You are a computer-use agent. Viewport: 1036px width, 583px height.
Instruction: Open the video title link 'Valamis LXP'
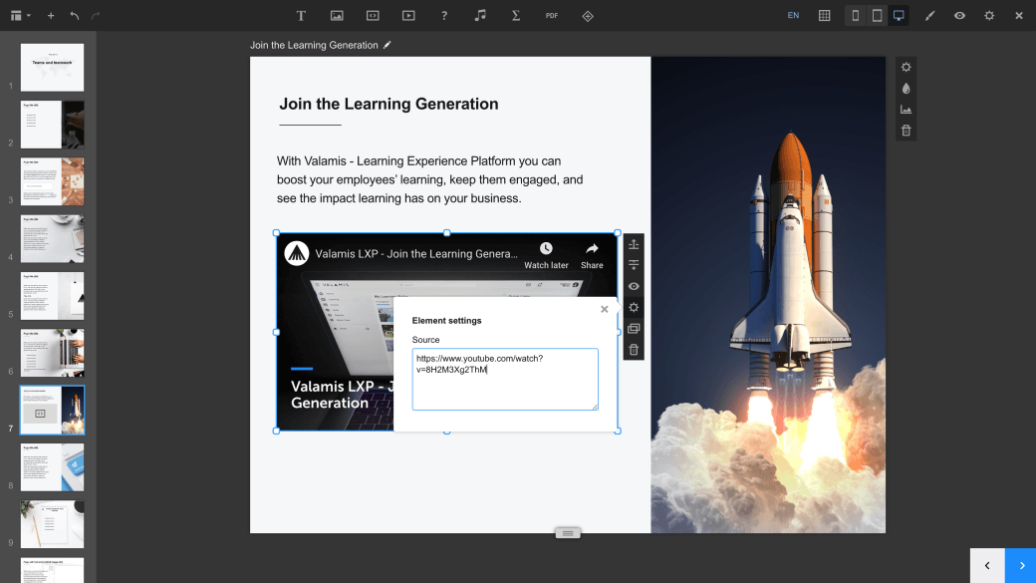pos(416,254)
